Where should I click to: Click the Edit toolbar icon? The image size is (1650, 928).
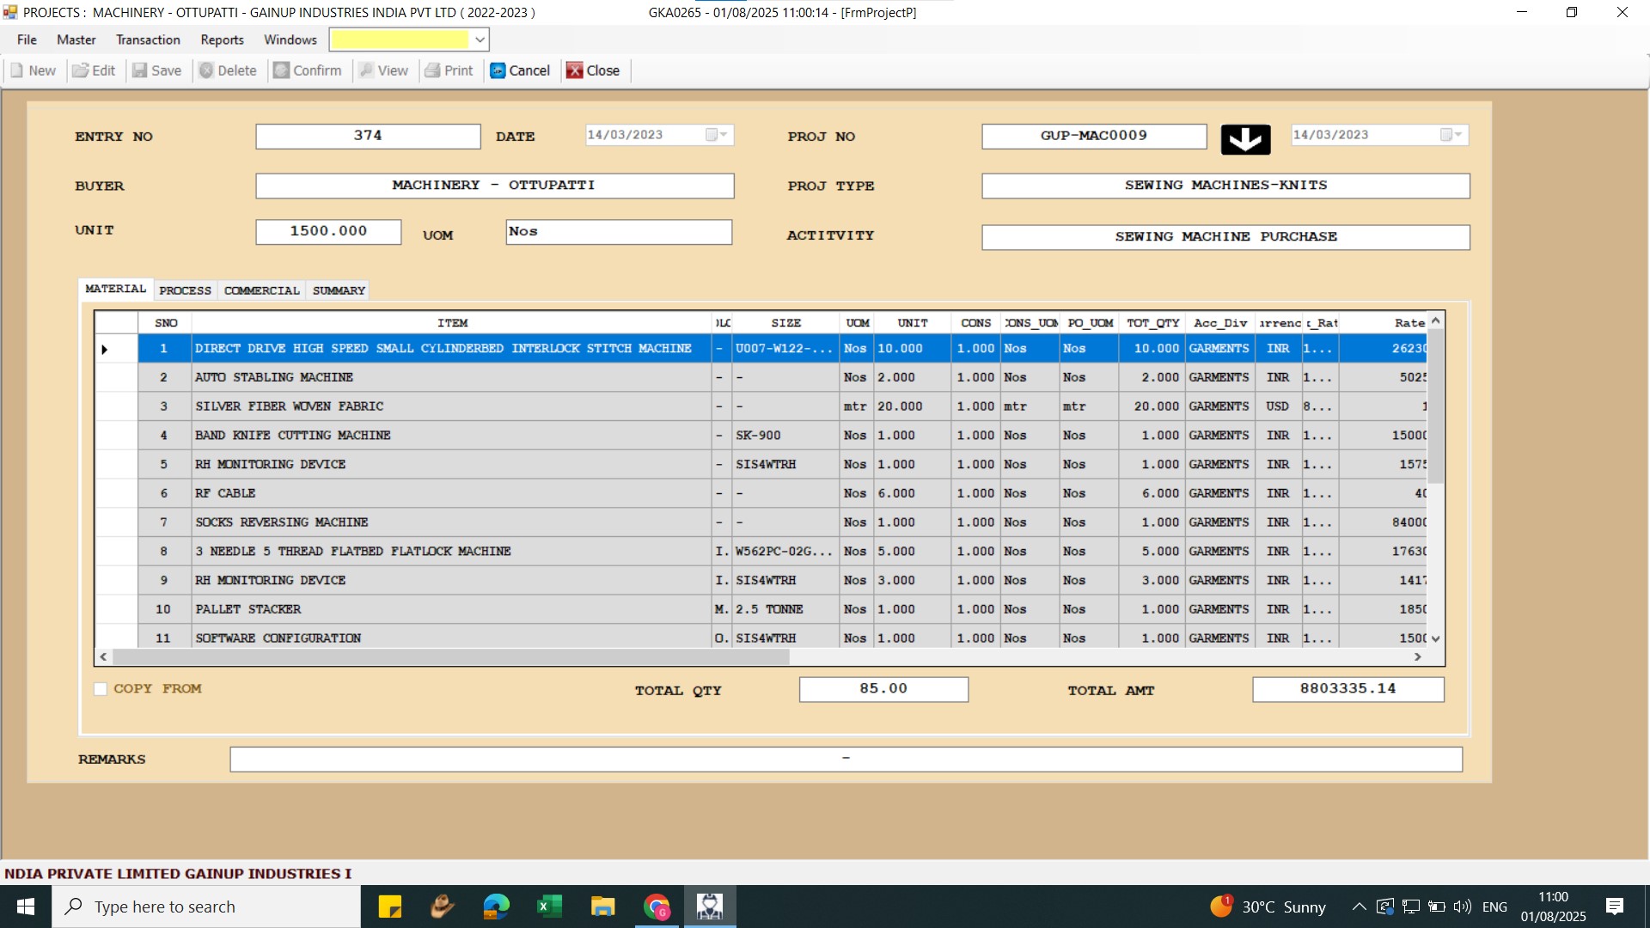point(81,70)
